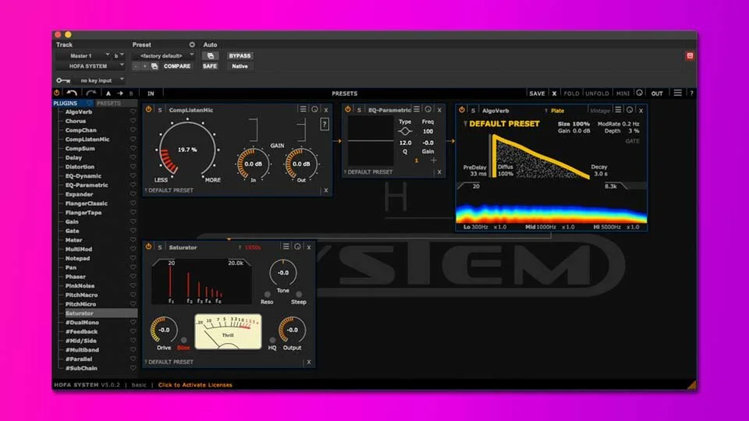The width and height of the screenshot is (749, 421).
Task: Favorite the Chorus plugin heart icon
Action: coord(133,121)
